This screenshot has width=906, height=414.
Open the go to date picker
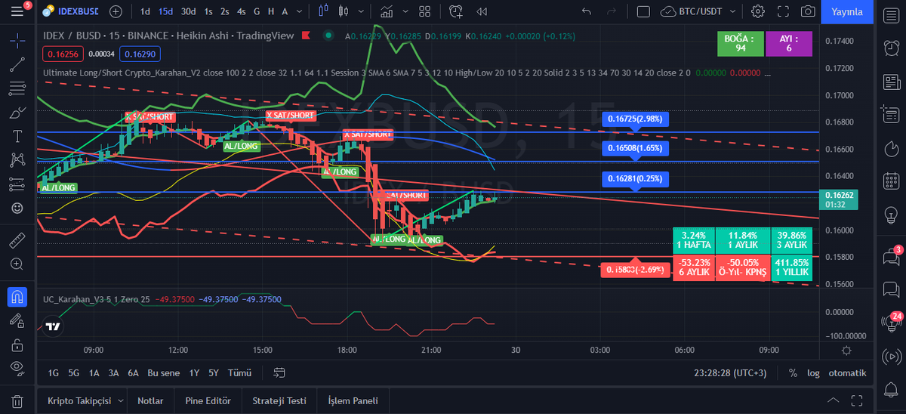click(280, 373)
